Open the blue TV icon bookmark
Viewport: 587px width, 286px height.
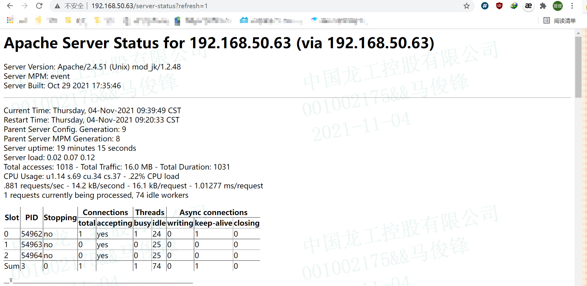[243, 20]
